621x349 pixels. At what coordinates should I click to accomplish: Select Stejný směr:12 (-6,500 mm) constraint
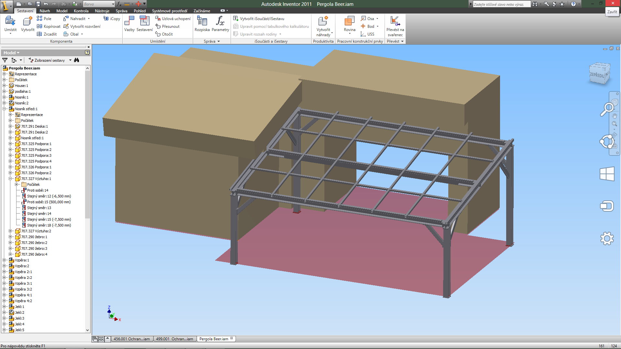click(49, 196)
